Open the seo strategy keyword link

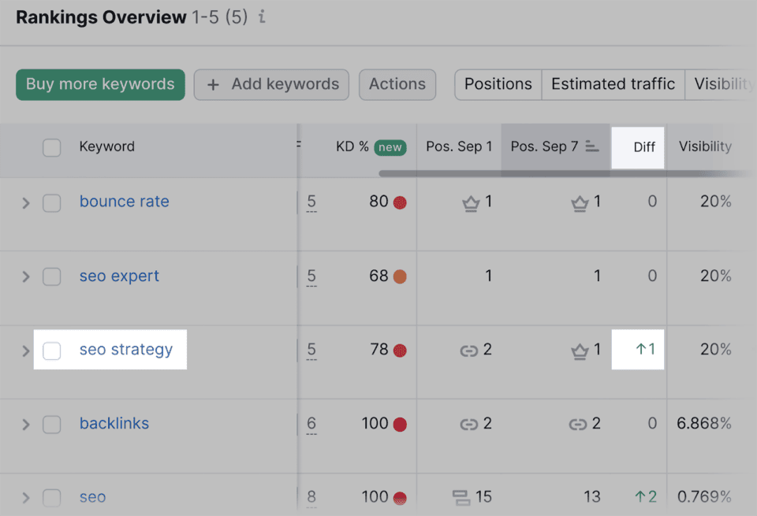[126, 350]
